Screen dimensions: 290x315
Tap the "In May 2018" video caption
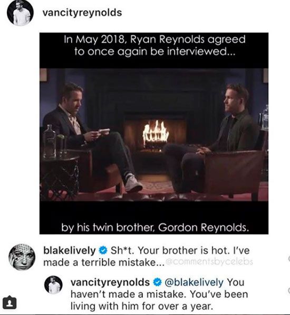click(x=154, y=45)
